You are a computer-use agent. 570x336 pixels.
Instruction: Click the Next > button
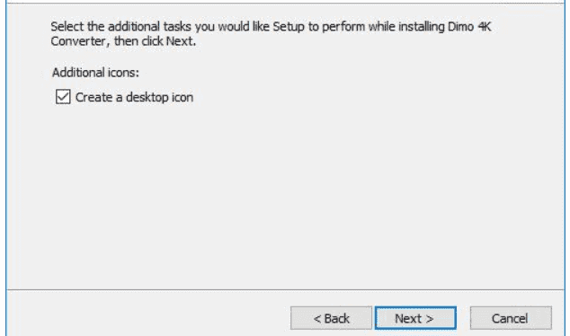(415, 318)
